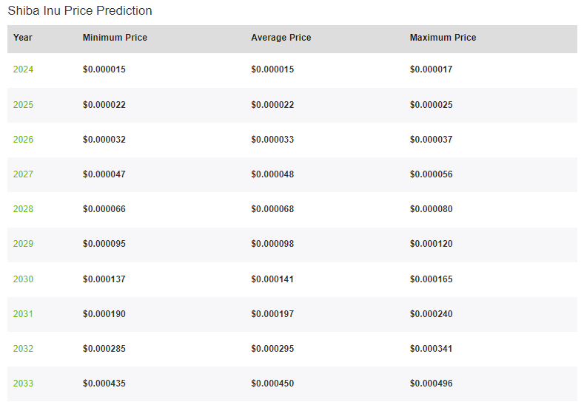Click the 2025 year link
Screen dimensions: 584x402
pyautogui.click(x=23, y=105)
